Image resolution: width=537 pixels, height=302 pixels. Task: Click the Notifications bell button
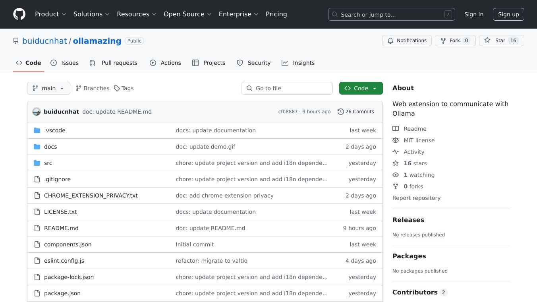pyautogui.click(x=407, y=41)
